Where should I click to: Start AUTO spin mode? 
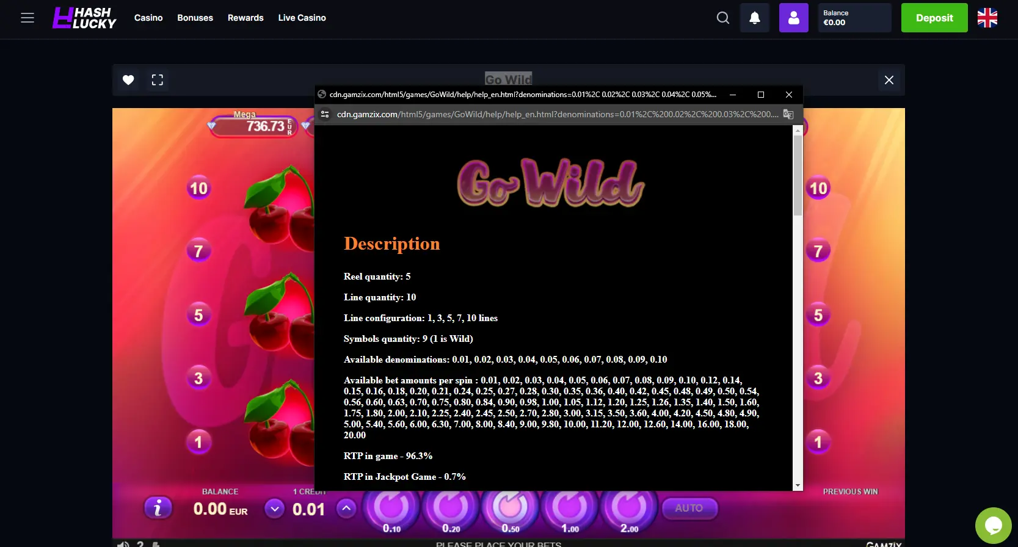click(x=689, y=508)
